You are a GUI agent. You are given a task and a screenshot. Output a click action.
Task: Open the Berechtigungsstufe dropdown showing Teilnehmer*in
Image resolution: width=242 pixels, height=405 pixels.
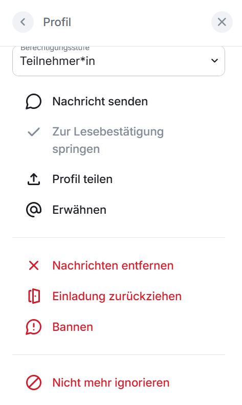coord(119,61)
